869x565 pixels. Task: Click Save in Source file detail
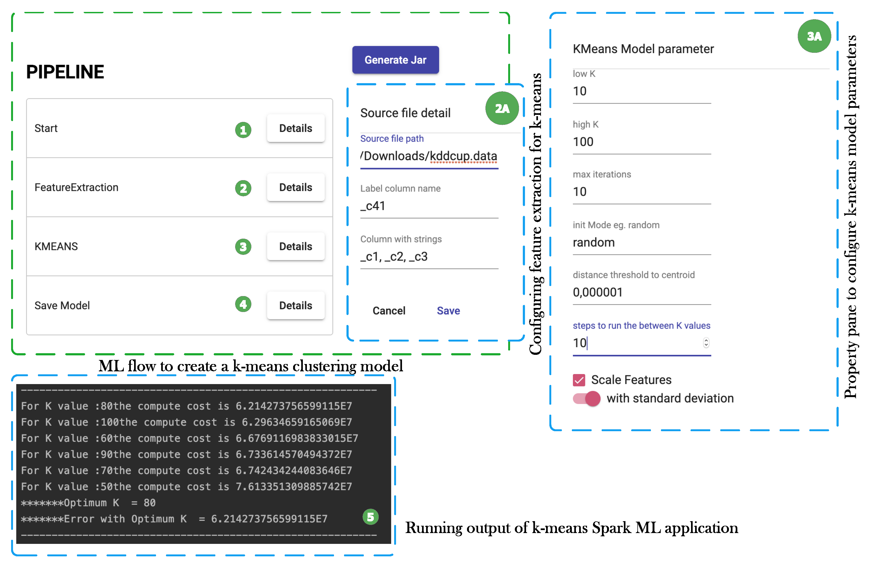[448, 311]
